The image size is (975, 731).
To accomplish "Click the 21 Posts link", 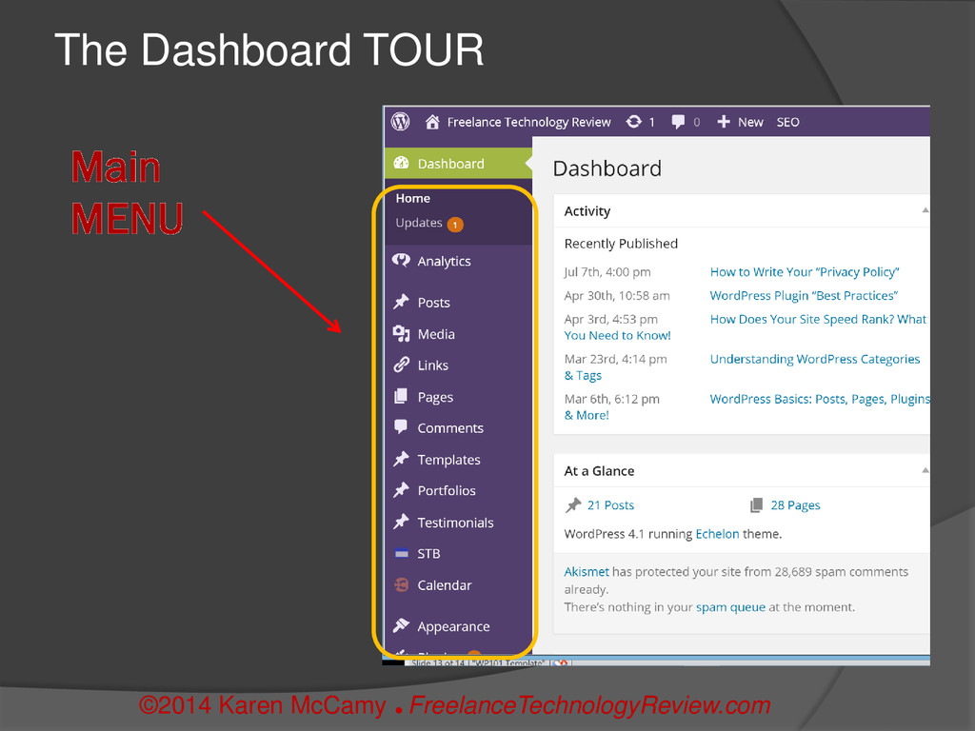I will click(610, 505).
